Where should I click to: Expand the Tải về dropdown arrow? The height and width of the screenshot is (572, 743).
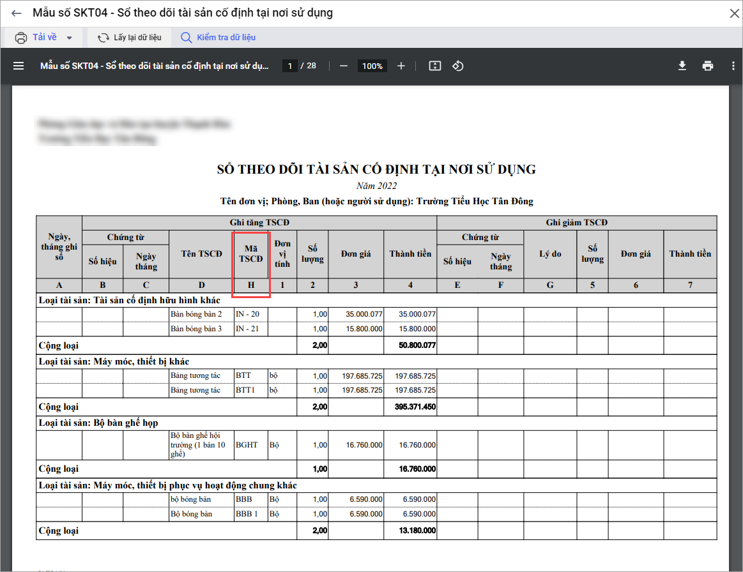(x=70, y=38)
